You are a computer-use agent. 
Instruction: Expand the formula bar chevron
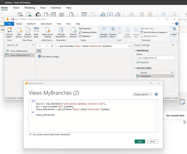(129, 46)
